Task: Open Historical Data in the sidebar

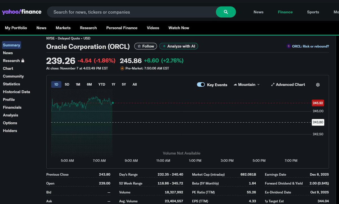Action: [16, 92]
